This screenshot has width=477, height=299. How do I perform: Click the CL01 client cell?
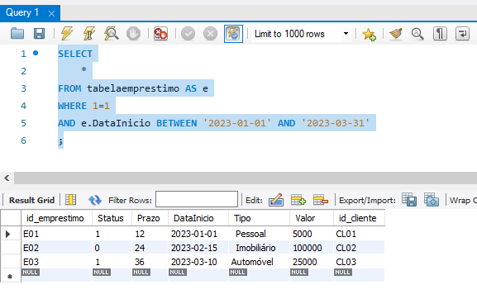(x=359, y=234)
